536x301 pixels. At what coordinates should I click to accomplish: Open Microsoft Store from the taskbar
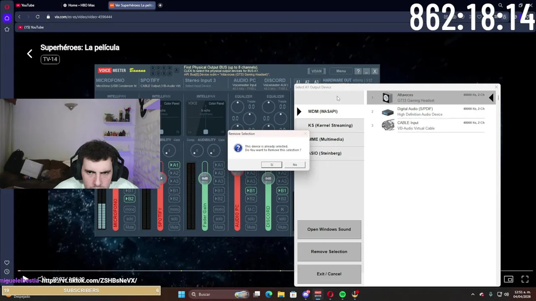click(x=293, y=294)
